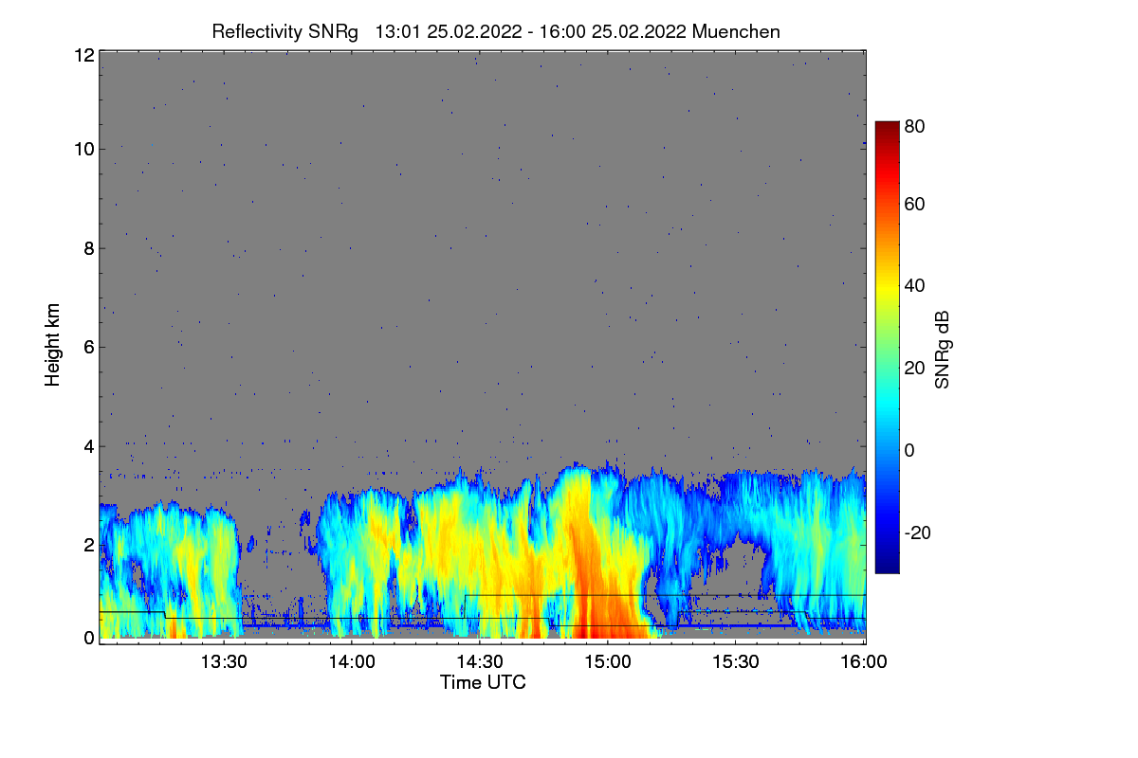The width and height of the screenshot is (1138, 758).
Task: Click the height tick label '4'
Action: point(88,445)
